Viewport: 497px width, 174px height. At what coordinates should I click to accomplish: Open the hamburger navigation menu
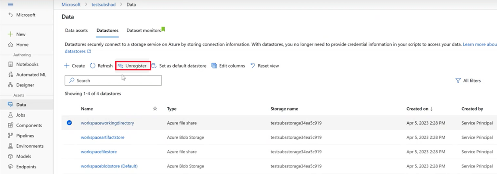click(11, 4)
